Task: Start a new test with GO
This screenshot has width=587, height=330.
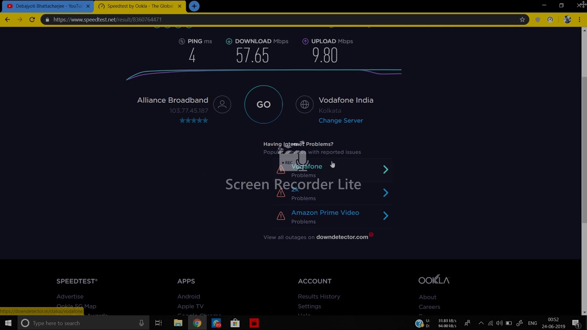Action: pos(263,104)
